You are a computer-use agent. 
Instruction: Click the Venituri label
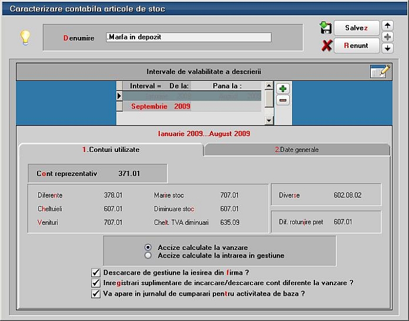(48, 222)
